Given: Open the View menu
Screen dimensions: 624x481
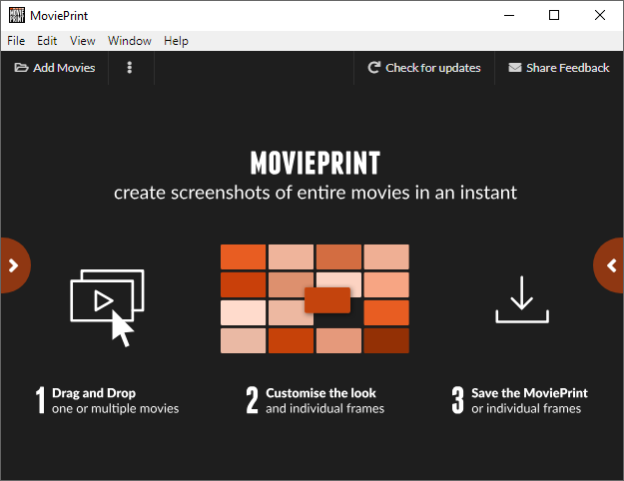Looking at the screenshot, I should pos(83,41).
